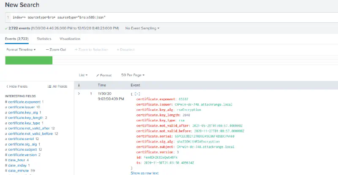This screenshot has width=338, height=175.
Task: Click inside the search query input
Action: point(169,17)
